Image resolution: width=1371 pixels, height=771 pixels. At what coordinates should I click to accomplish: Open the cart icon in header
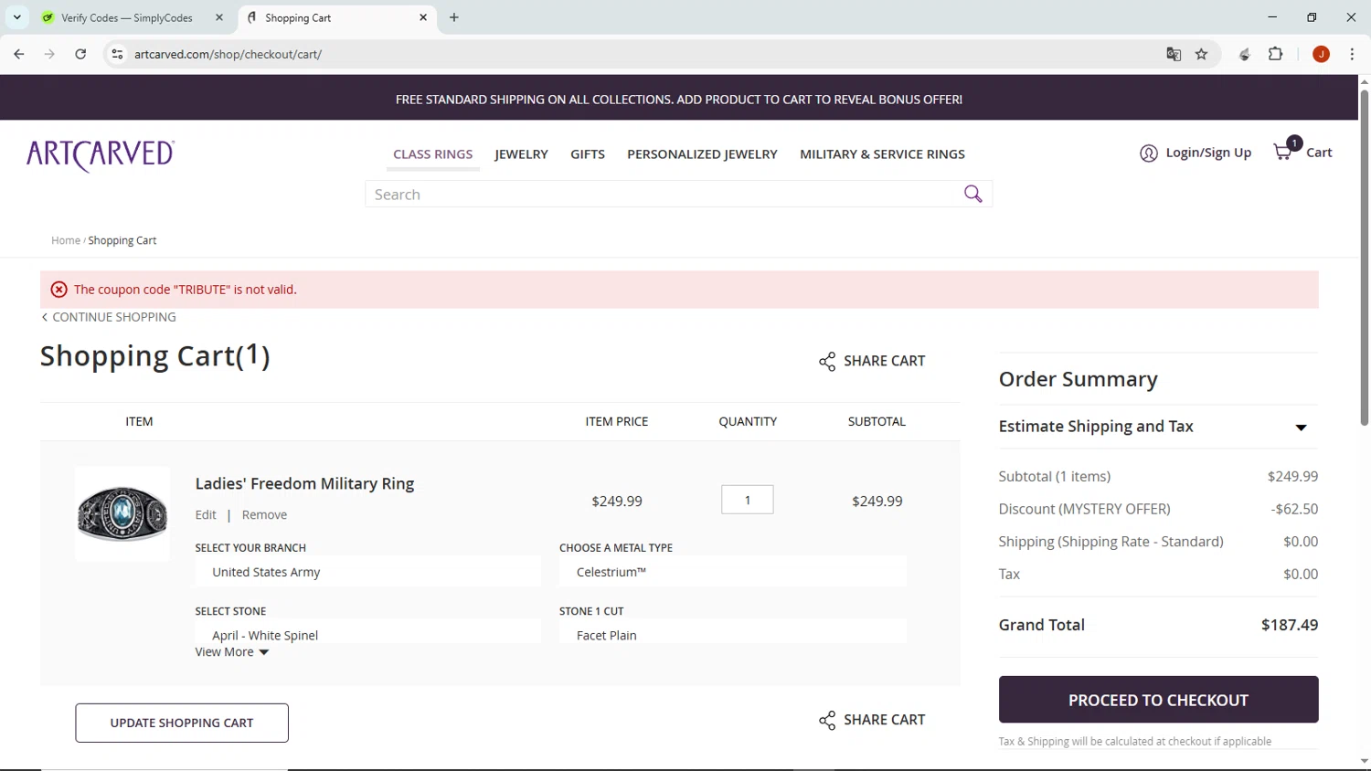click(1285, 151)
